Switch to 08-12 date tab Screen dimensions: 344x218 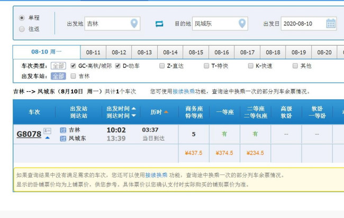[119, 53]
